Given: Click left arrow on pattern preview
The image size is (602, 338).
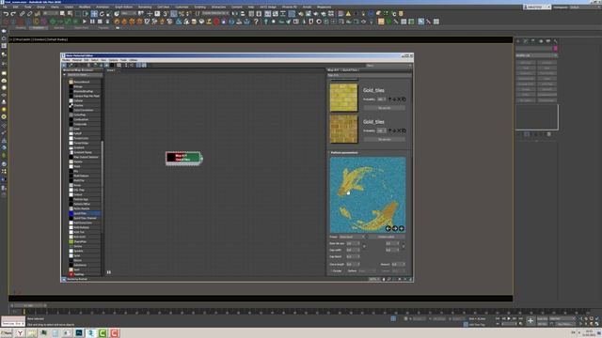Looking at the screenshot, I should pyautogui.click(x=388, y=228).
